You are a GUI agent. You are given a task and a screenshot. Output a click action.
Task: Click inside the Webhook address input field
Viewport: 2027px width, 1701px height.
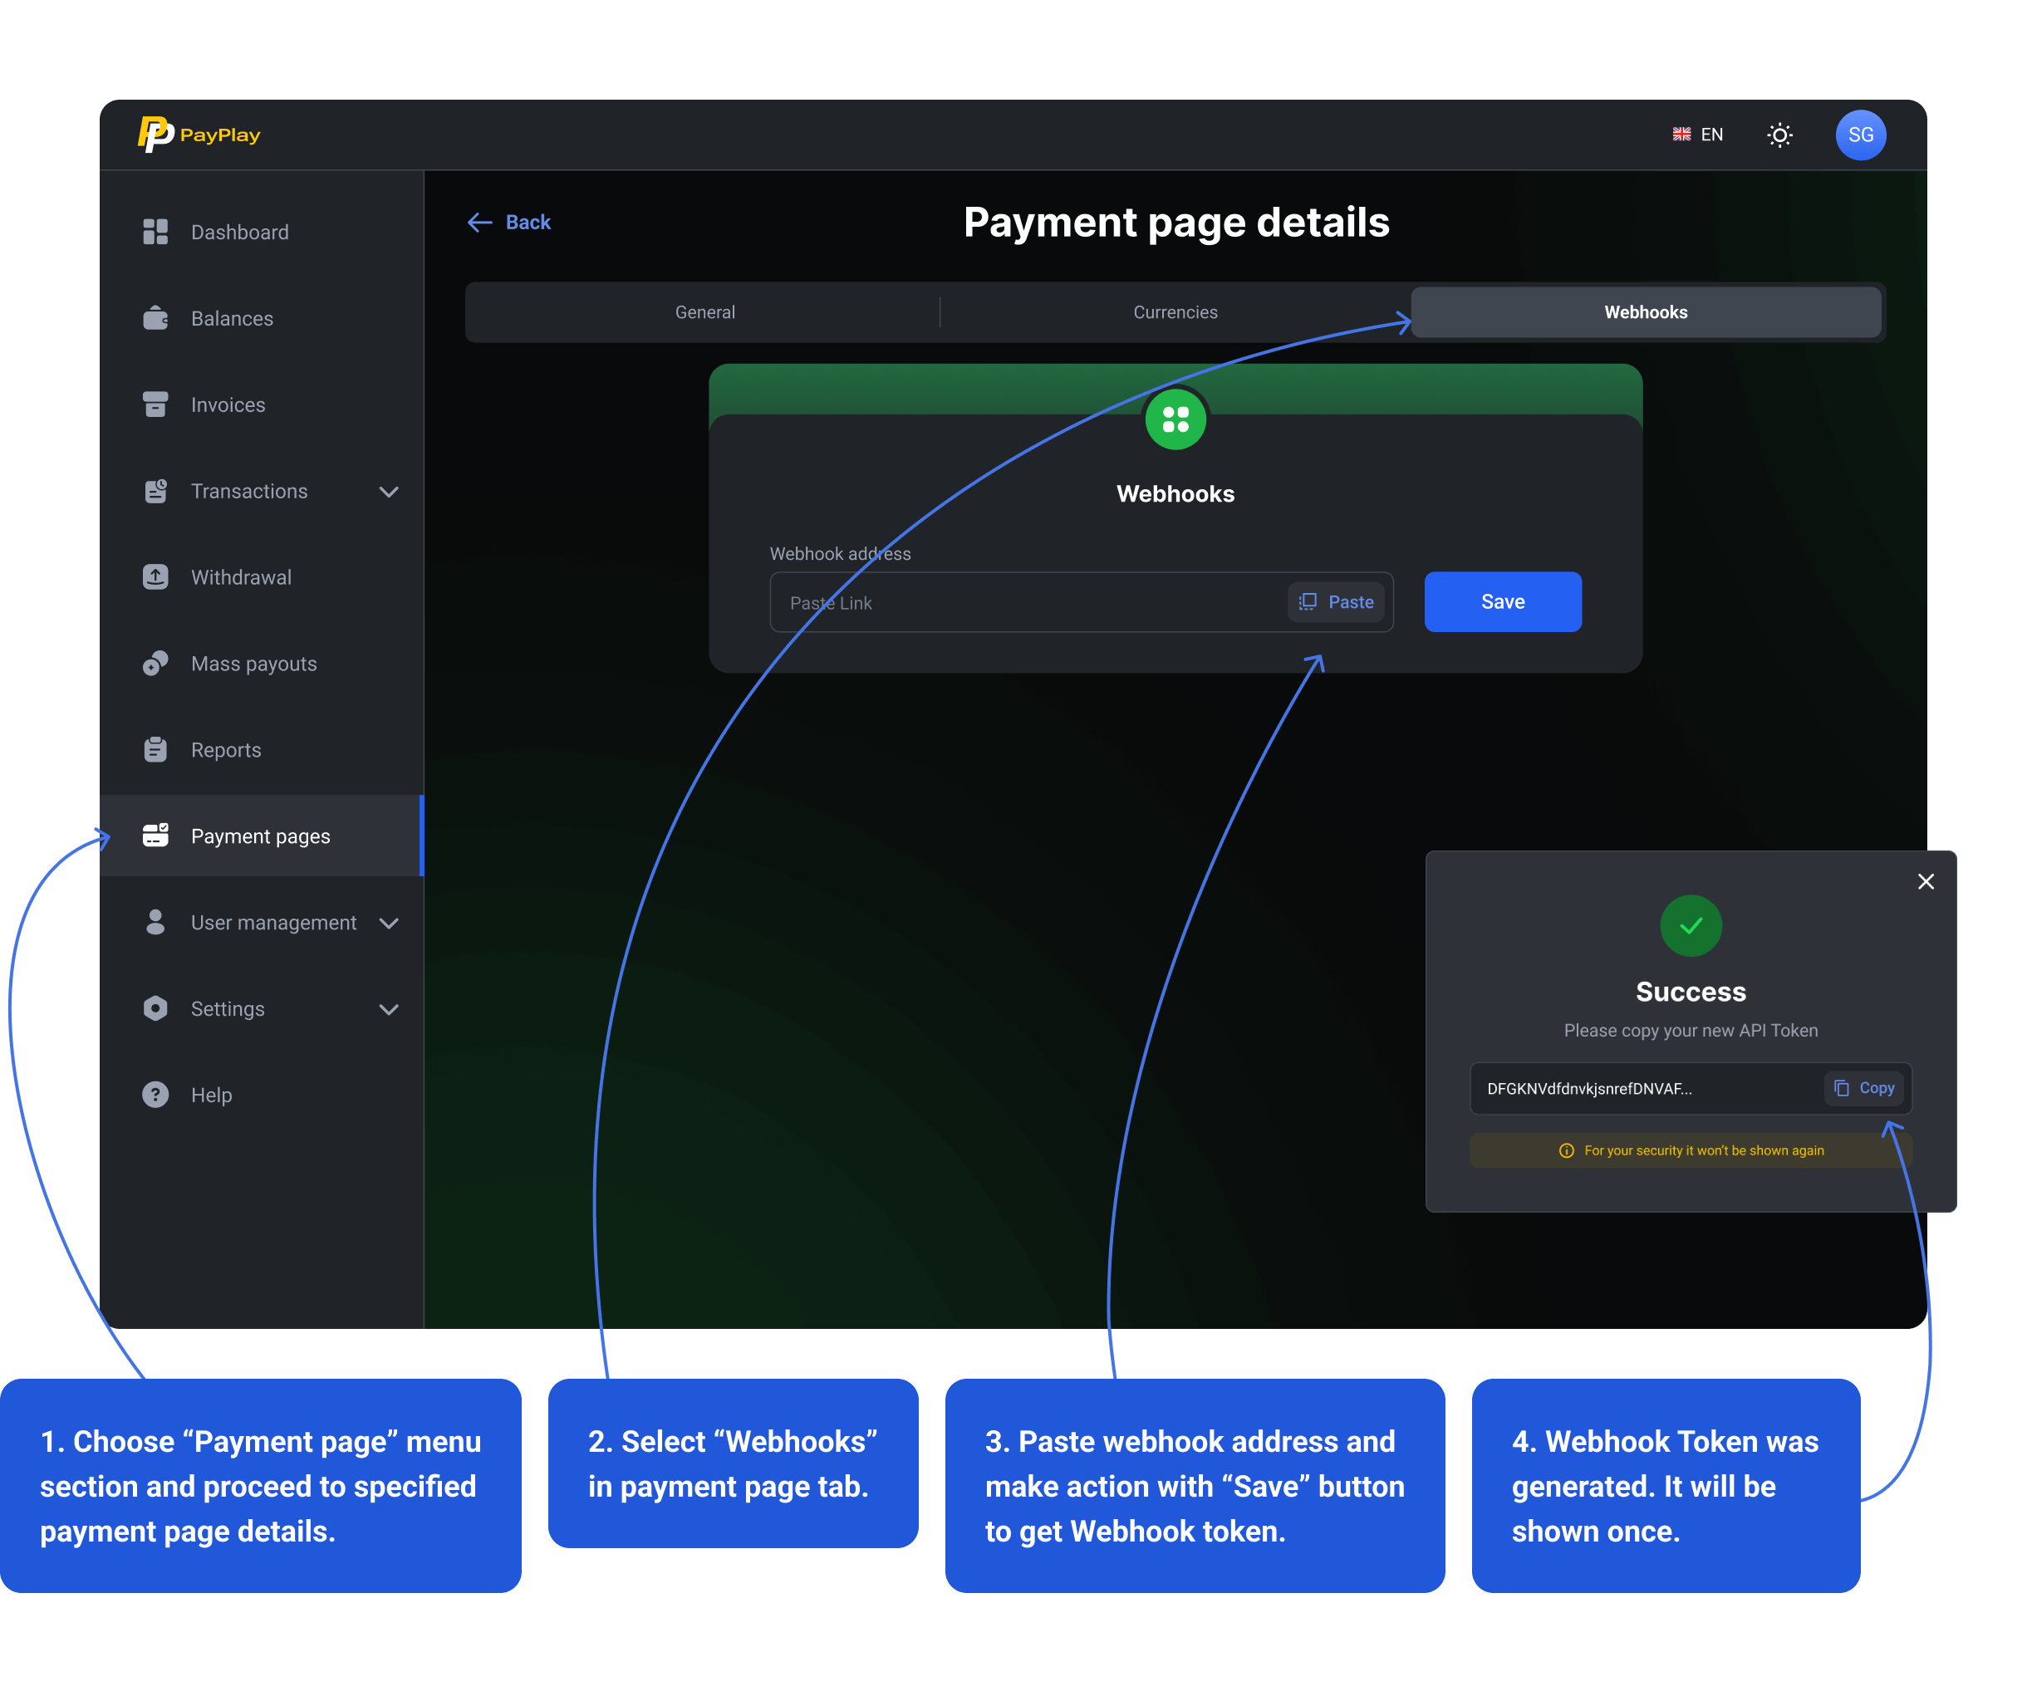(x=1013, y=601)
